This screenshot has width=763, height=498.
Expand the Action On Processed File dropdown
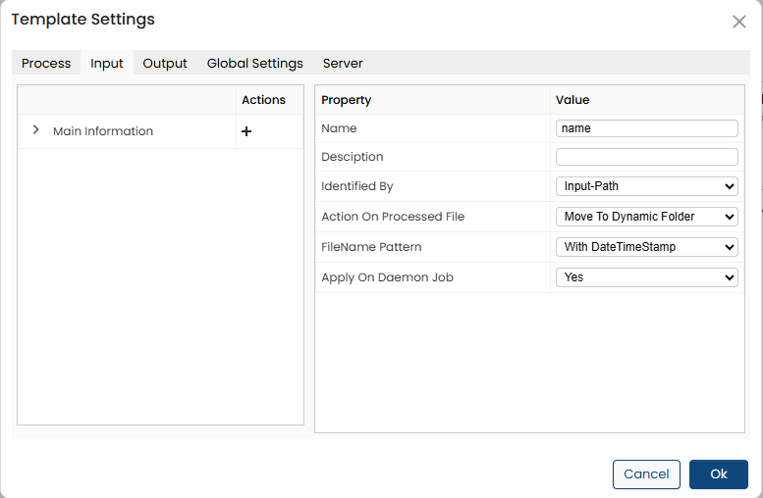(646, 217)
